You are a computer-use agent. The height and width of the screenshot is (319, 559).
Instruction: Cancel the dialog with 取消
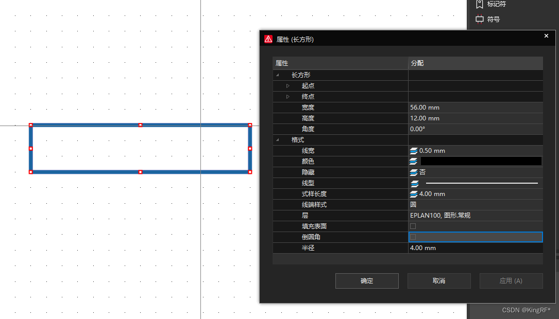point(439,281)
